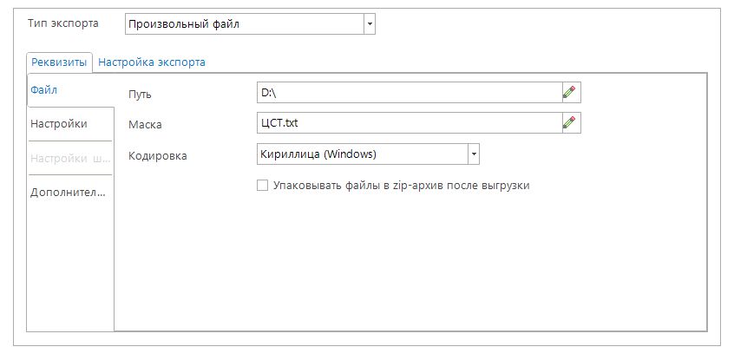This screenshot has width=734, height=360.
Task: Open the Настройки side tab
Action: [x=59, y=124]
